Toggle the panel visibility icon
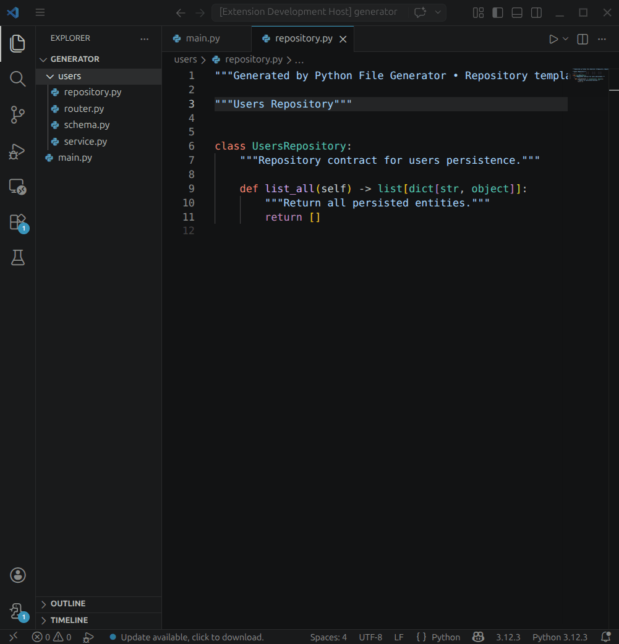 click(516, 12)
